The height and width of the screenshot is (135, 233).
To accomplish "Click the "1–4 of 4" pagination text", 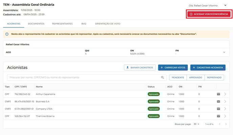I will pos(209,124).
